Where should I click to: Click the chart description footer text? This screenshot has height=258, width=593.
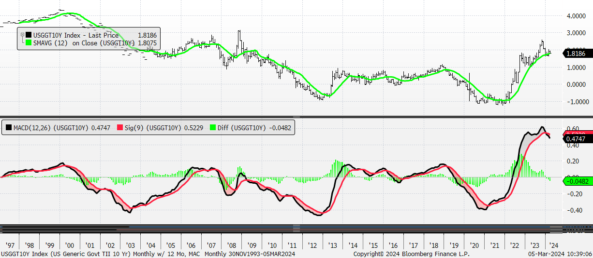click(148, 254)
